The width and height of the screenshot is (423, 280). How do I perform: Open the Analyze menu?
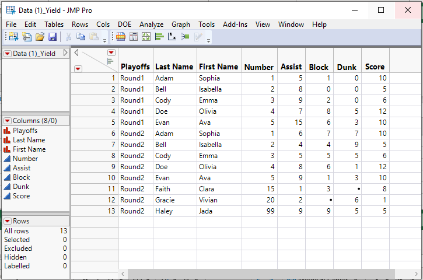(151, 24)
